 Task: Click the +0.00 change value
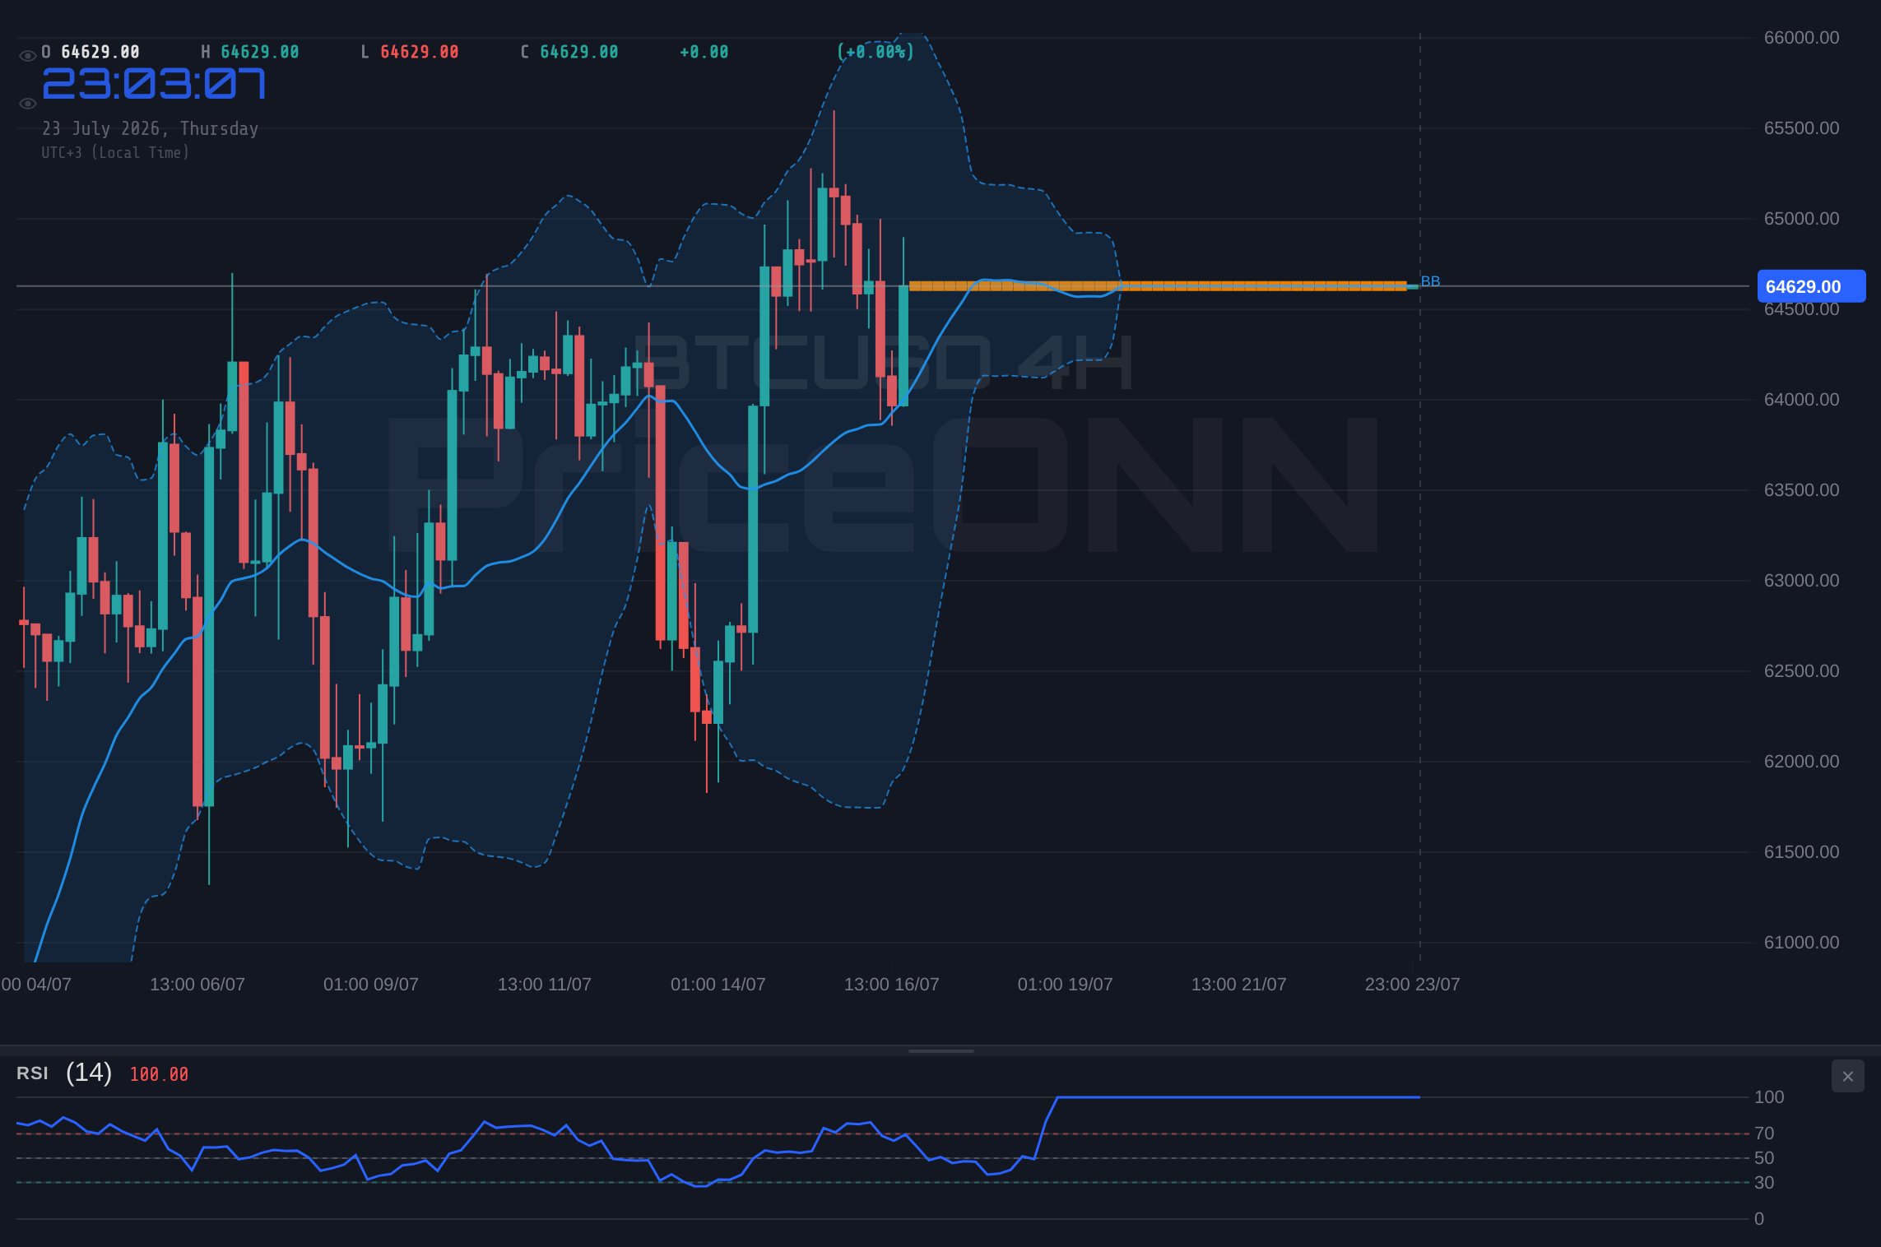pos(704,52)
